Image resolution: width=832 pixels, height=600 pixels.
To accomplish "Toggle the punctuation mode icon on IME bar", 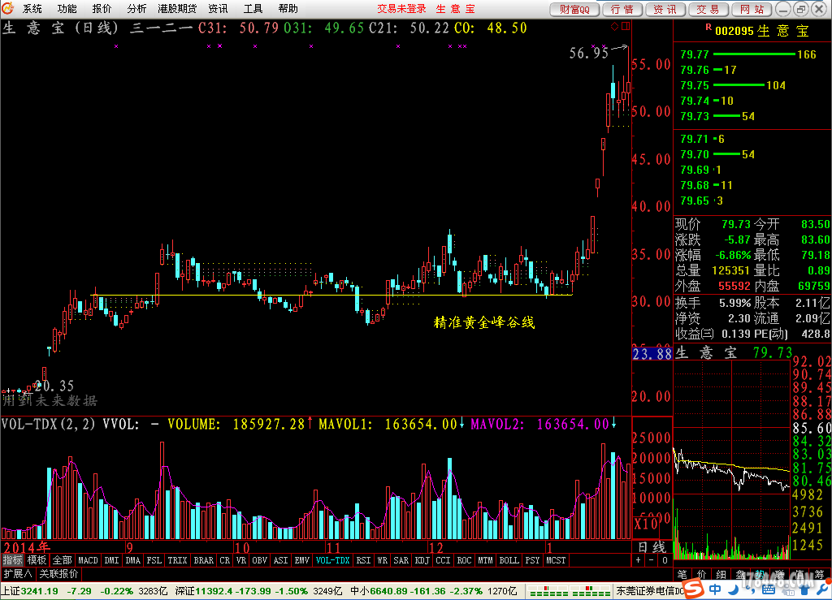I will 751,590.
